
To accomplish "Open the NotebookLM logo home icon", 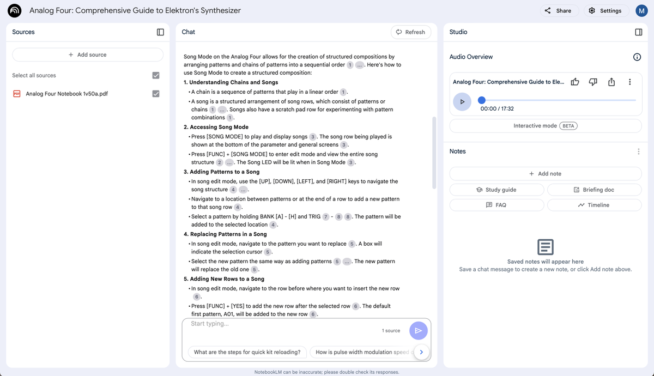I will coord(15,10).
